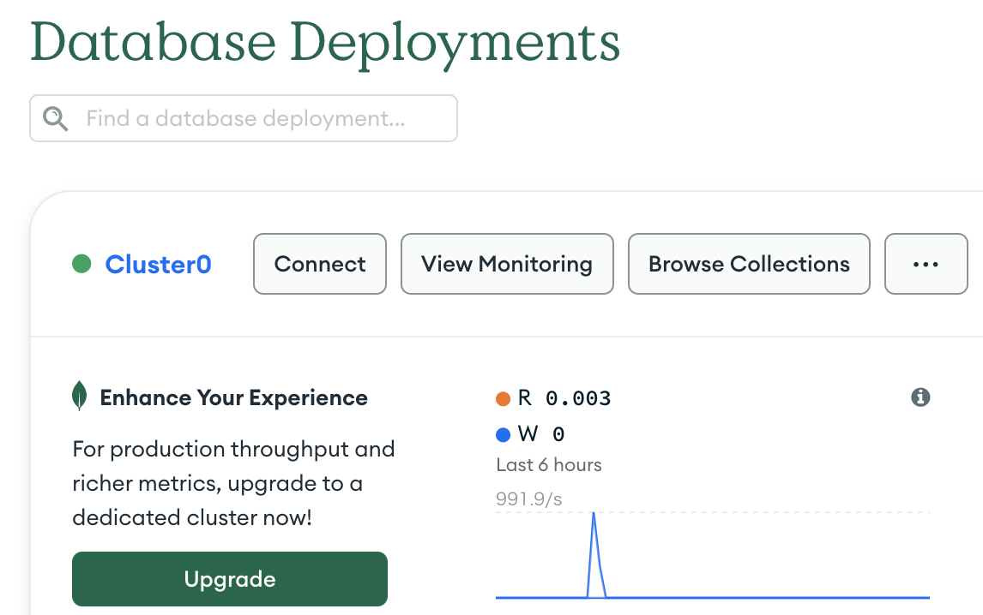The width and height of the screenshot is (983, 615).
Task: Click the spike in the throughput chart
Action: [594, 554]
